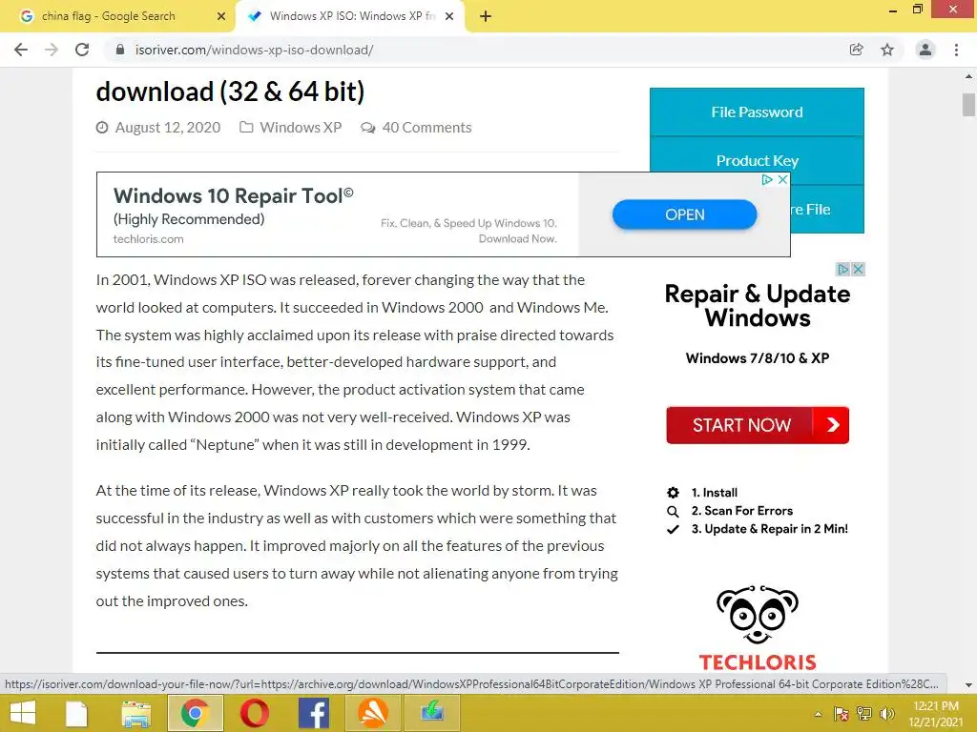Image resolution: width=977 pixels, height=732 pixels.
Task: Open the Facebook taskbar icon
Action: tap(313, 713)
